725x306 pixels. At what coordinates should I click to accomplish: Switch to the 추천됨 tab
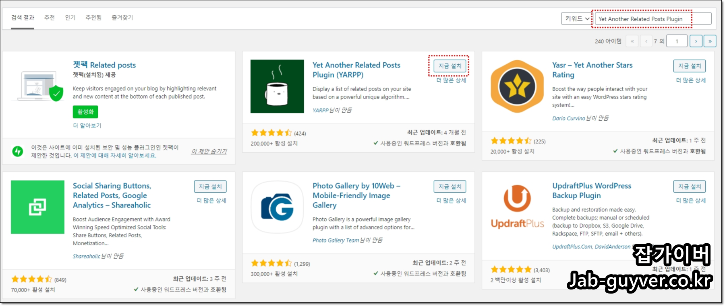coord(93,18)
